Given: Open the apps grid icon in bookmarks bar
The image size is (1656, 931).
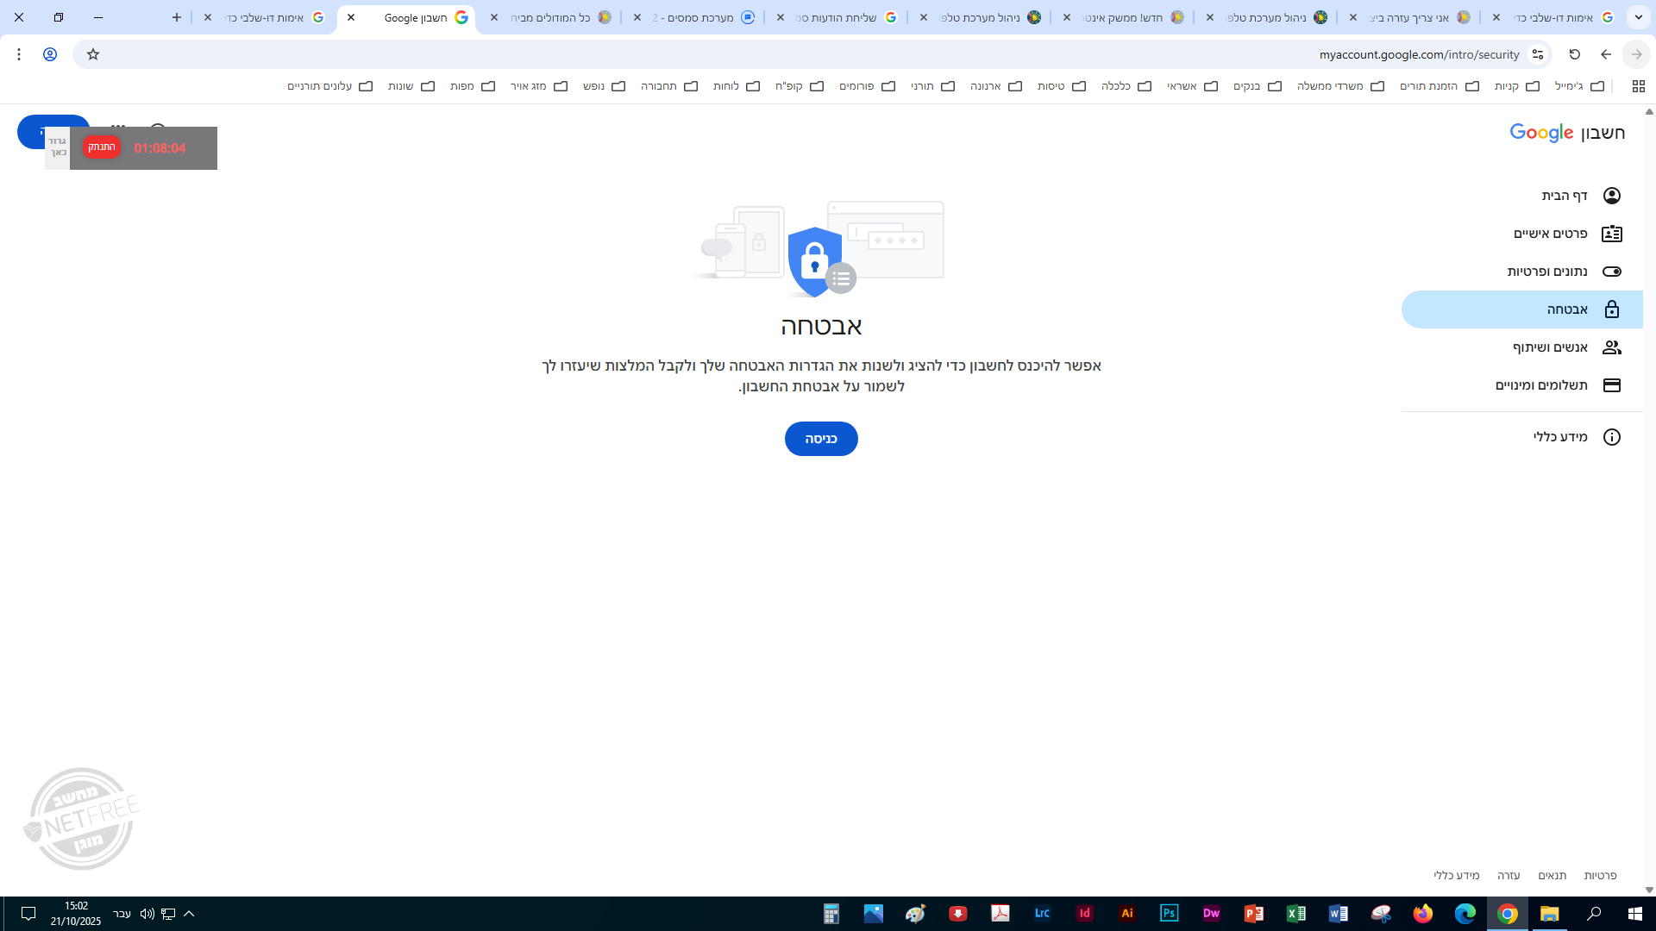Looking at the screenshot, I should coord(1639,86).
